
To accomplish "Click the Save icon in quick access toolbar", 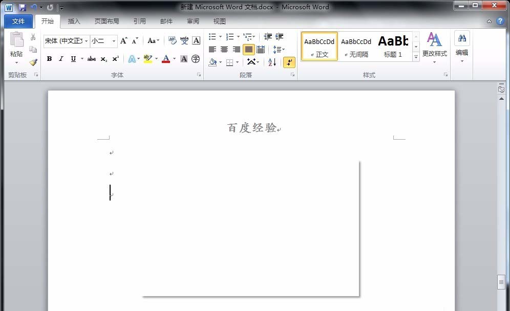I will tap(22, 7).
